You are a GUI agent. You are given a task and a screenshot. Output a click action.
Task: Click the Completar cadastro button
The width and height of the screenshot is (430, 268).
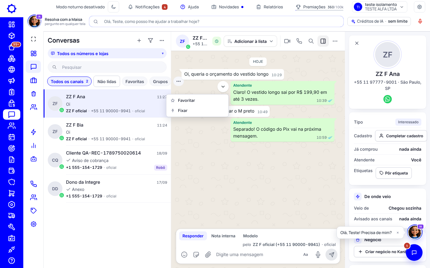click(x=401, y=136)
